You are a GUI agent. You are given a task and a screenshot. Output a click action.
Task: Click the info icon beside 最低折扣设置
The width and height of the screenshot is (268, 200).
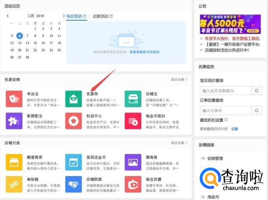point(226,120)
